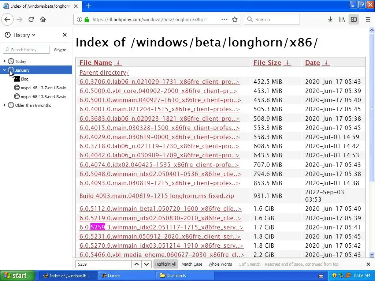
Task: Click the green secure connection padlock
Action: pyautogui.click(x=87, y=19)
